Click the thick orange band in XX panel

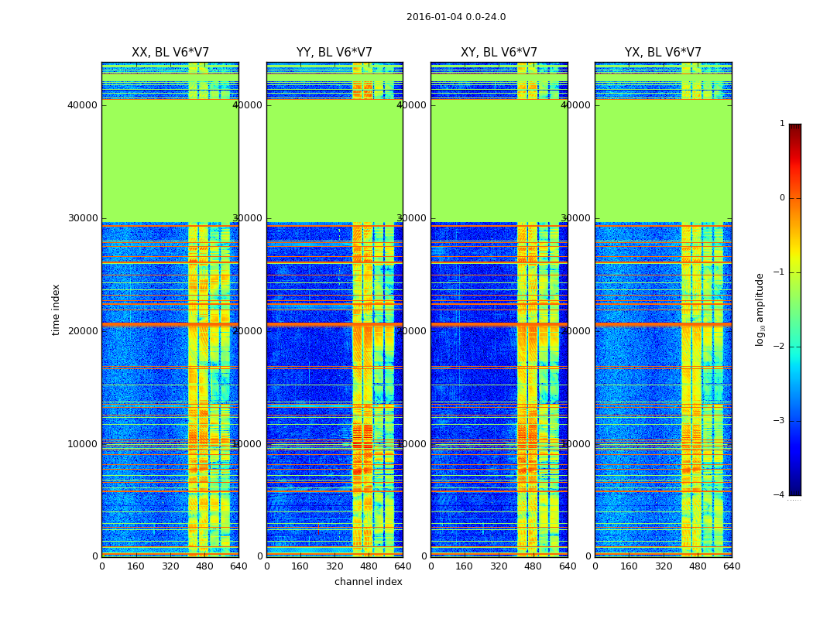tap(170, 324)
